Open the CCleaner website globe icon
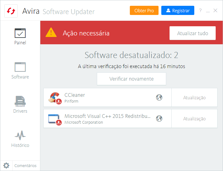The height and width of the screenshot is (171, 223). pyautogui.click(x=159, y=97)
